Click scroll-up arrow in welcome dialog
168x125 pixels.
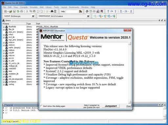[x=130, y=43]
